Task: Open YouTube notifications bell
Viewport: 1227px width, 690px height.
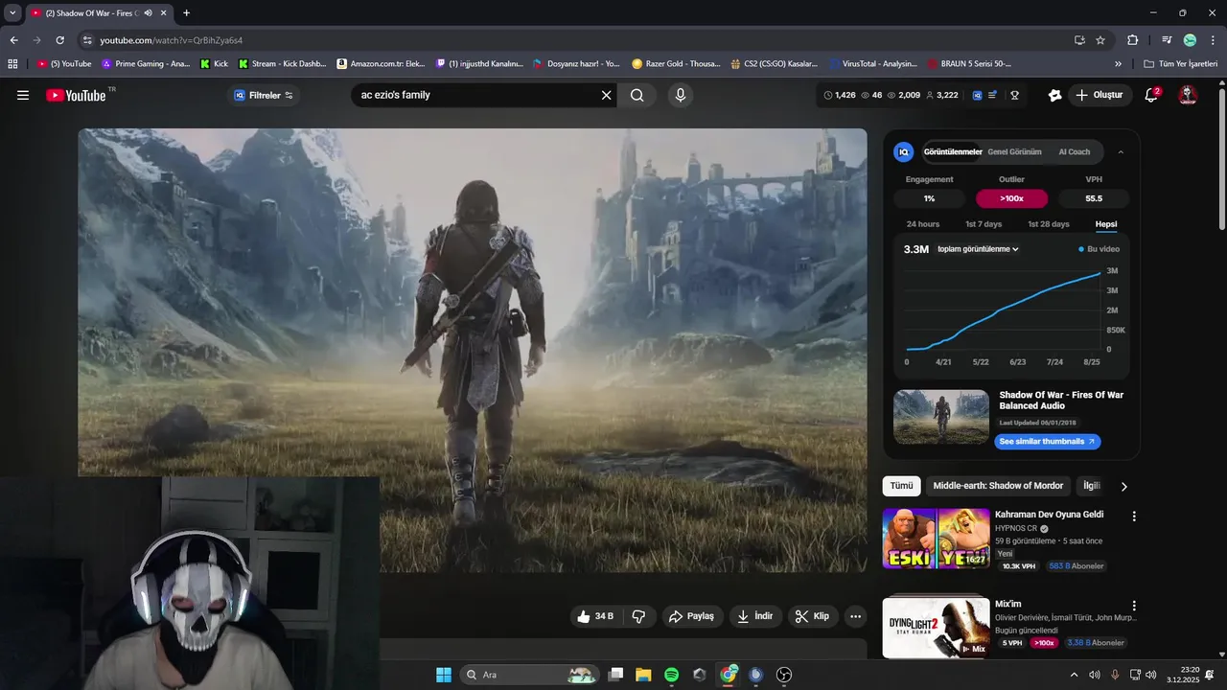Action: (x=1152, y=95)
